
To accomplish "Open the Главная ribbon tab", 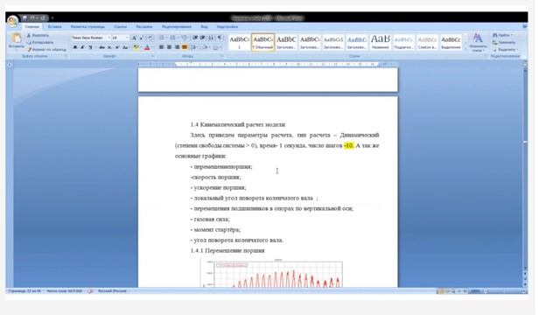I will (31, 27).
